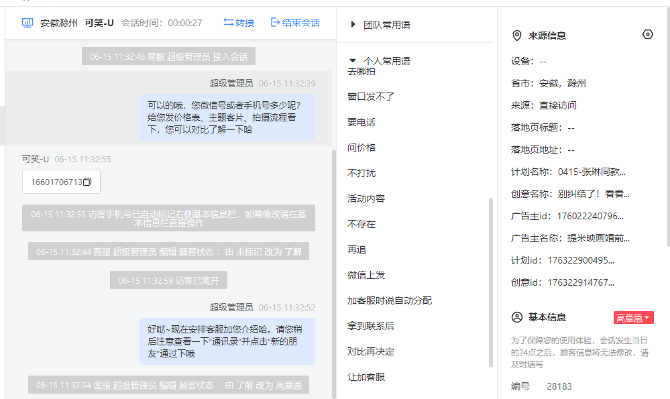Click the 转接 transfer button

click(239, 23)
